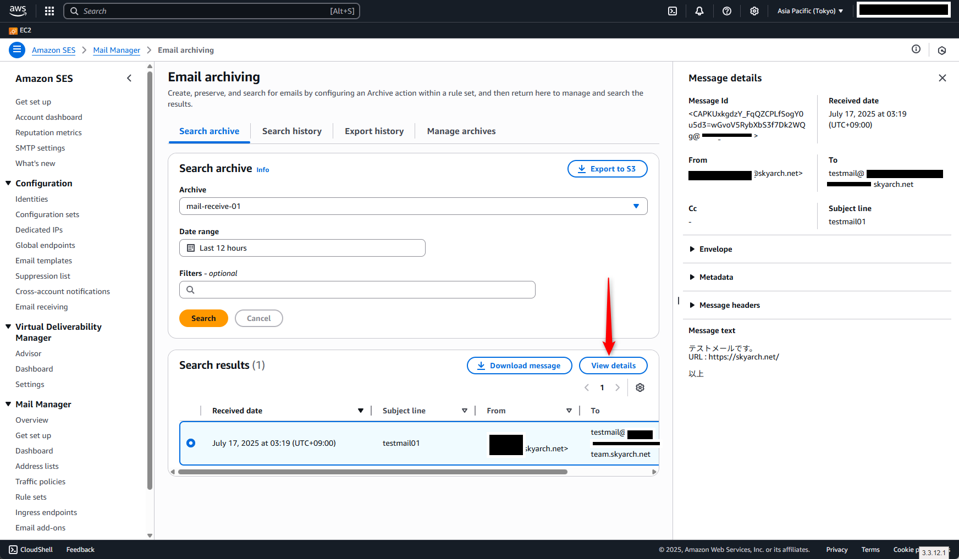This screenshot has height=559, width=959.
Task: Click the Export to S3 button
Action: (x=607, y=169)
